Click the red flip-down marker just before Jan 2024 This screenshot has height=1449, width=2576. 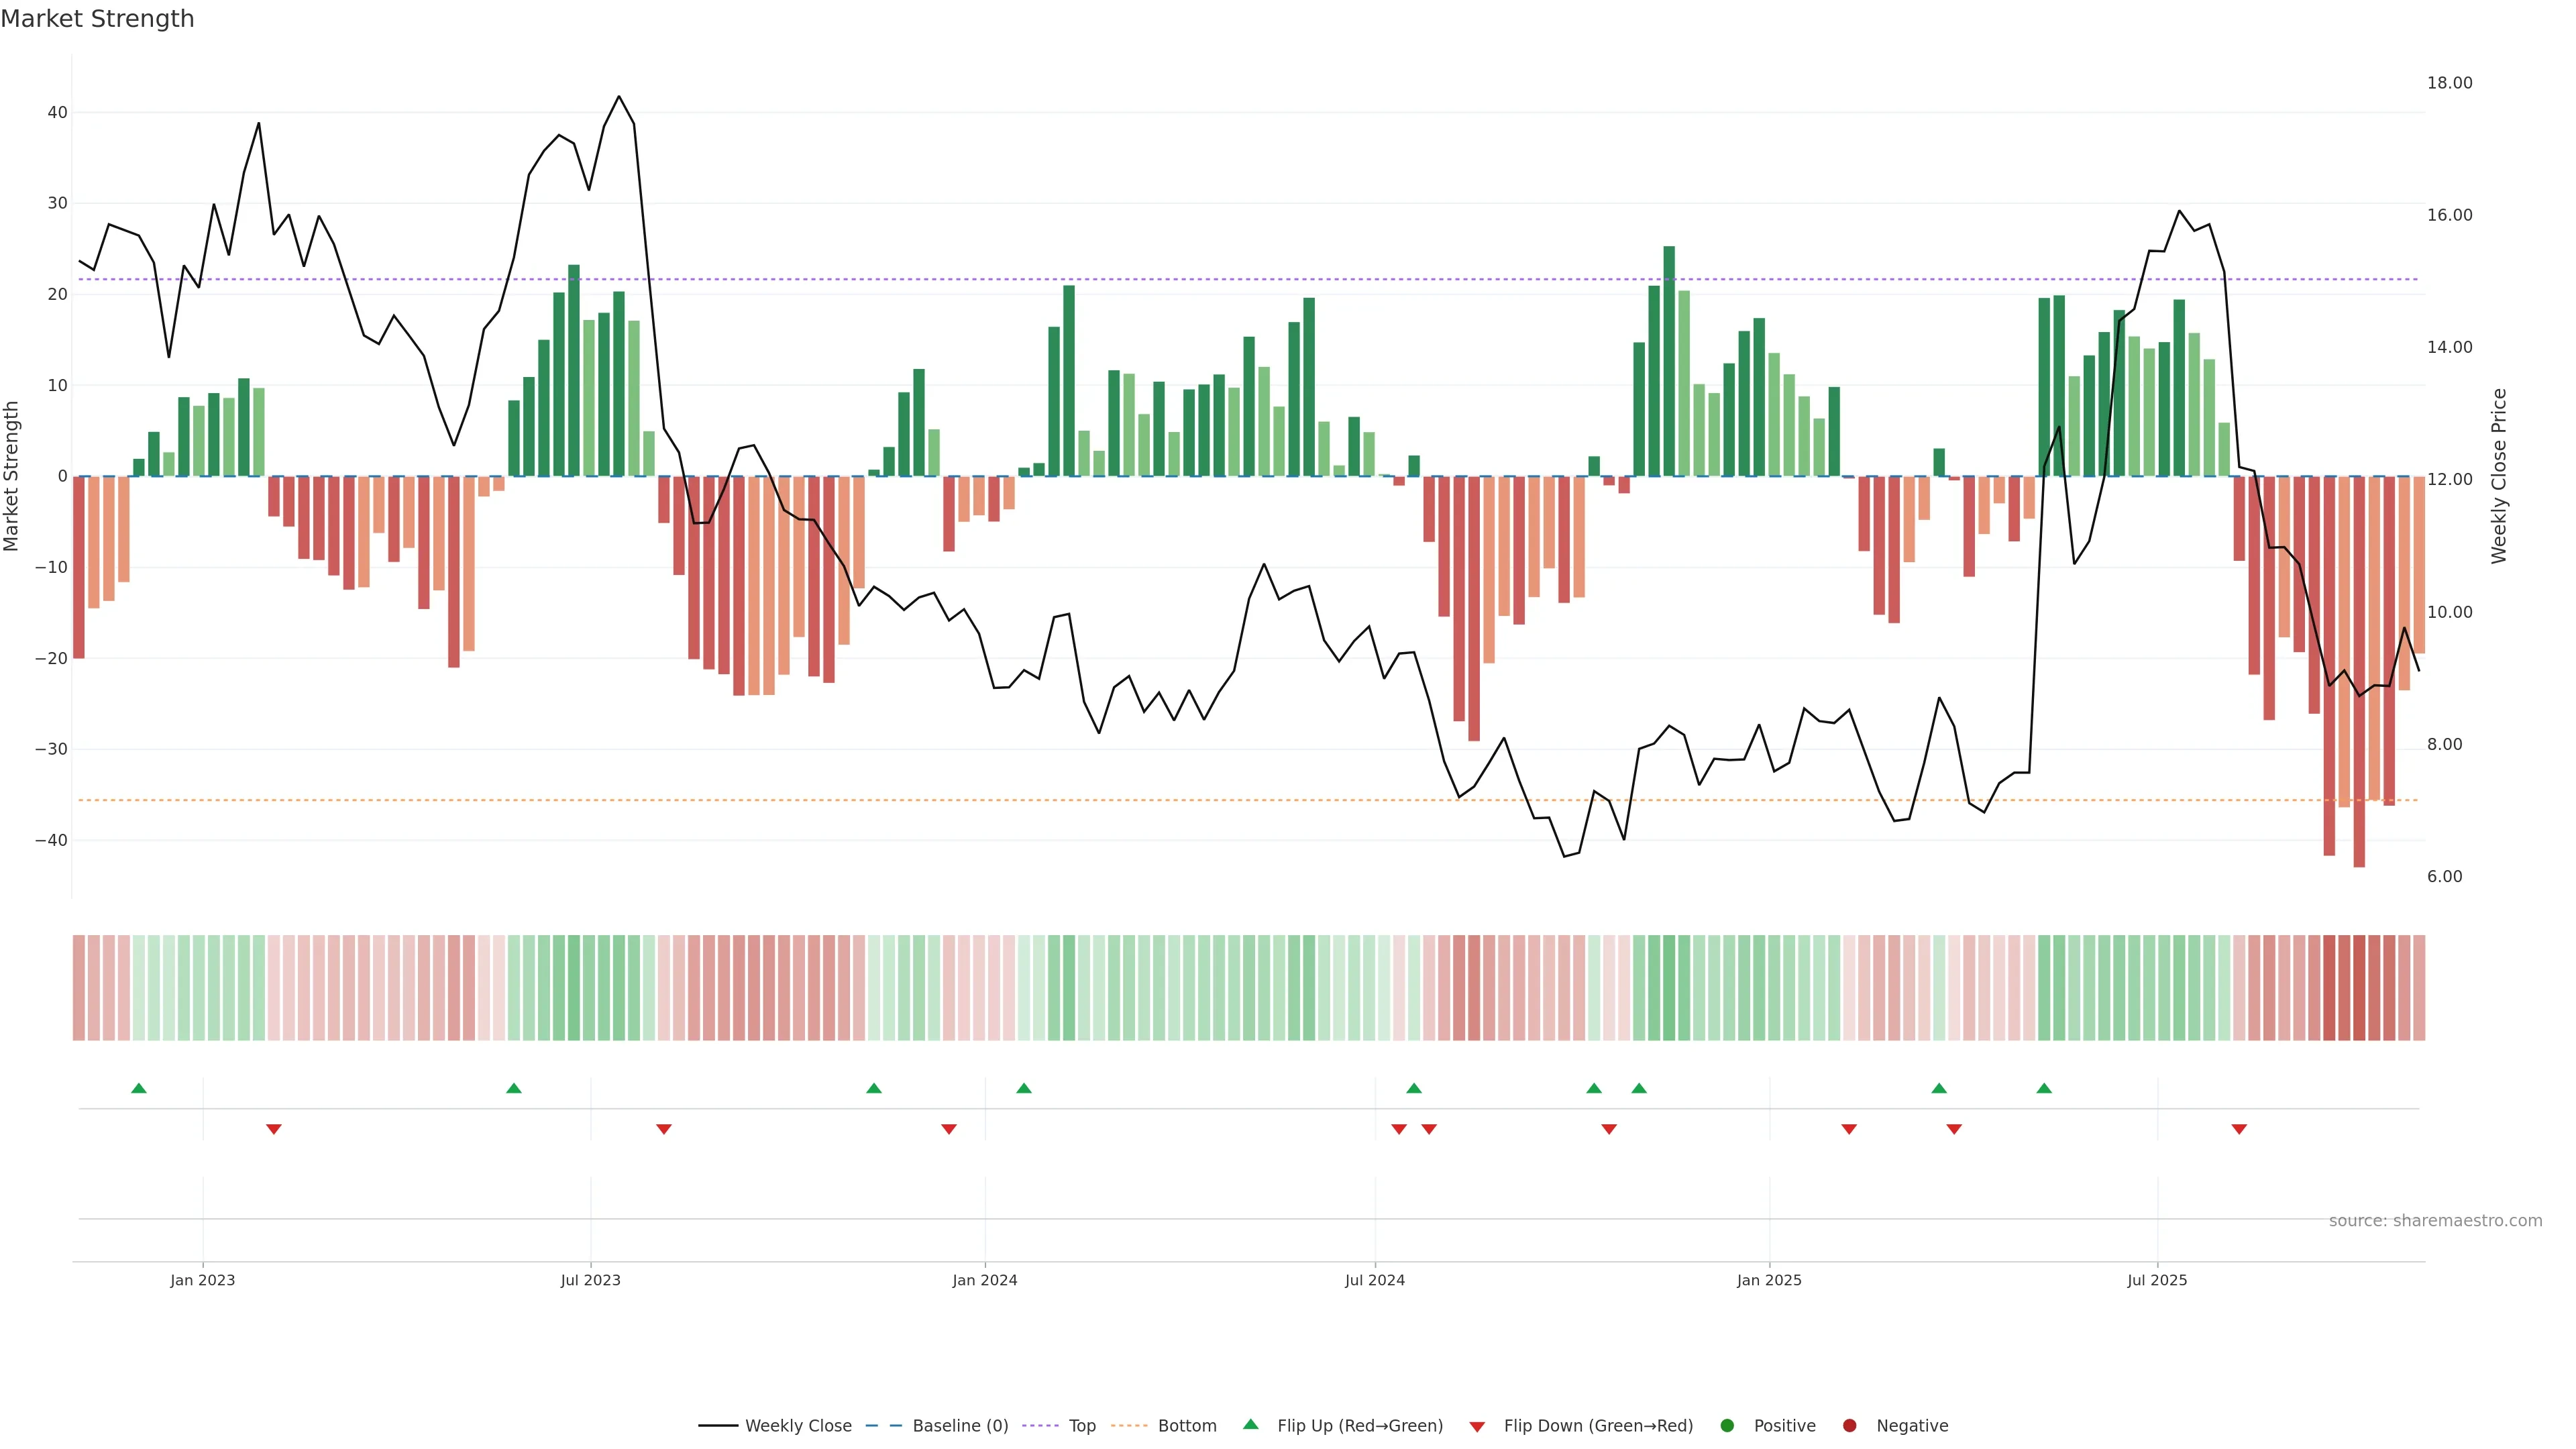tap(949, 1129)
